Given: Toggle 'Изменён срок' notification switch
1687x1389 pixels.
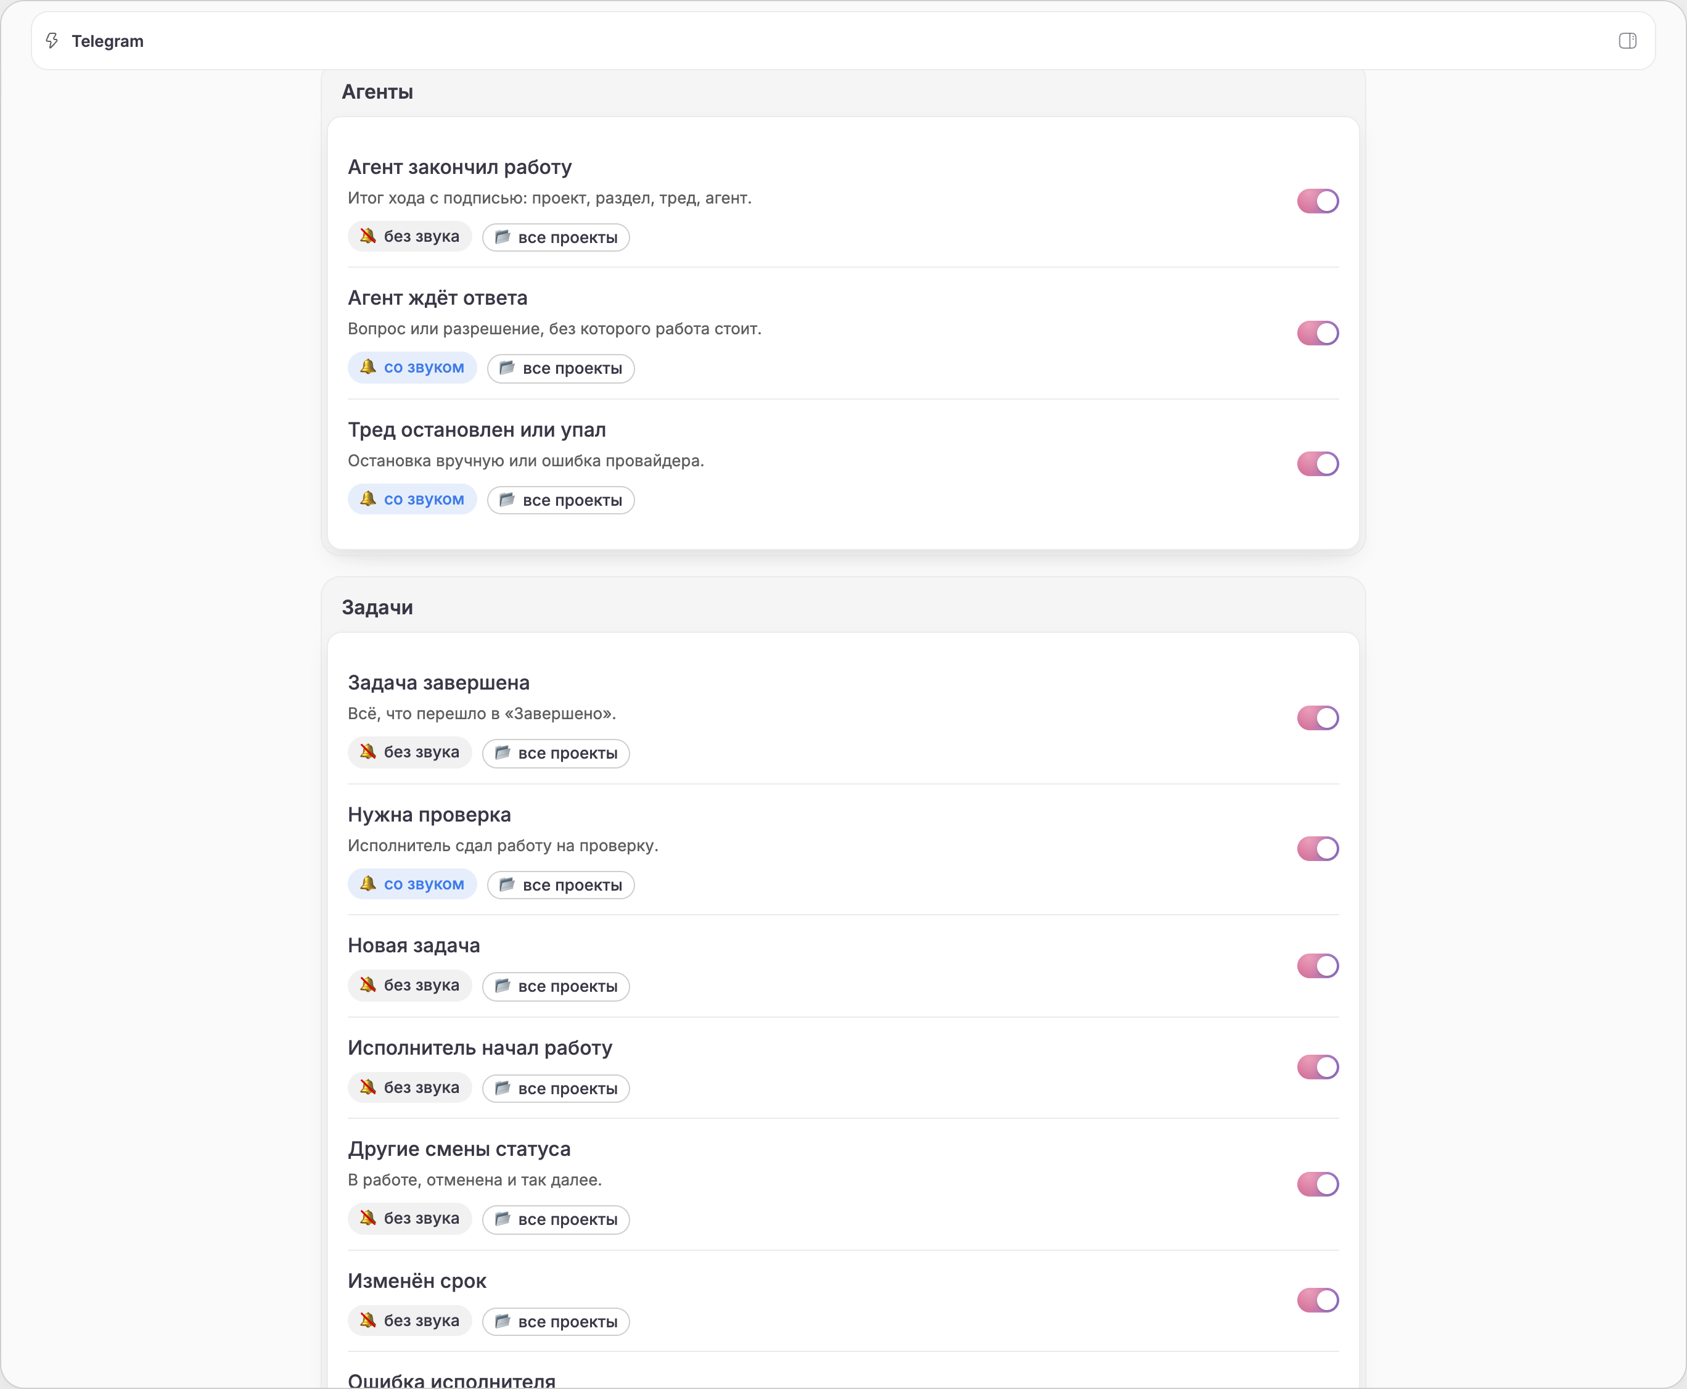Looking at the screenshot, I should tap(1318, 1300).
